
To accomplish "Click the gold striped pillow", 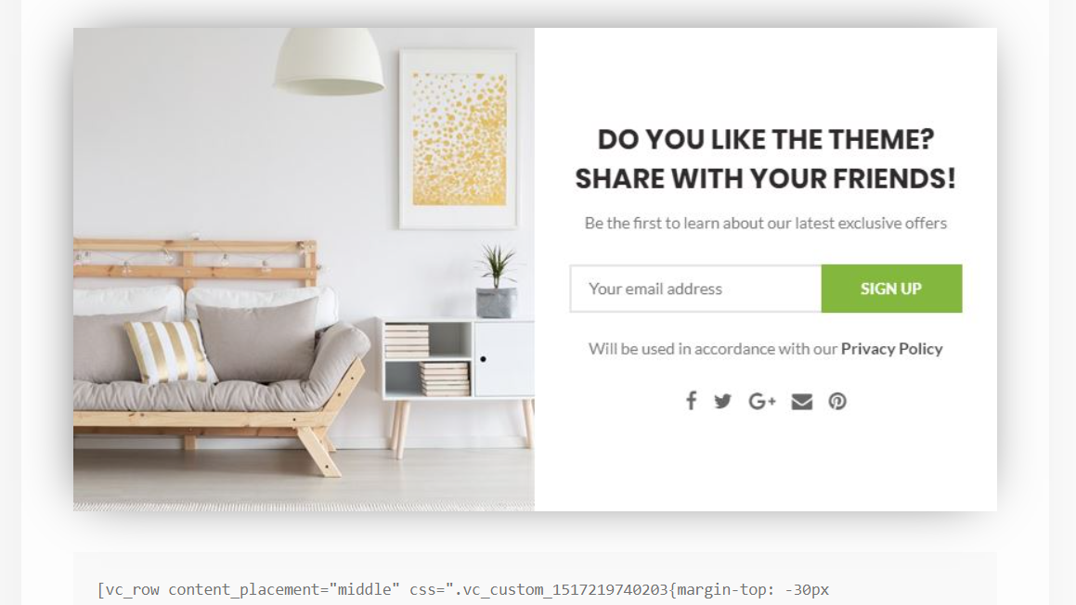I will (170, 351).
